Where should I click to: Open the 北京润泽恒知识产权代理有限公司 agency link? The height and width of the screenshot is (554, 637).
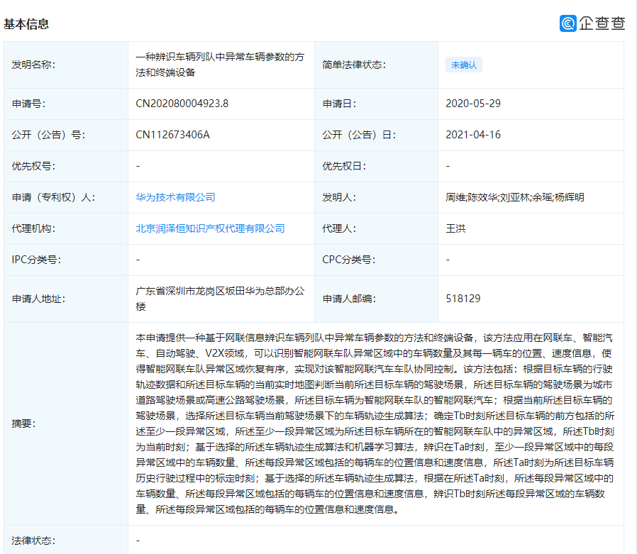pos(210,228)
